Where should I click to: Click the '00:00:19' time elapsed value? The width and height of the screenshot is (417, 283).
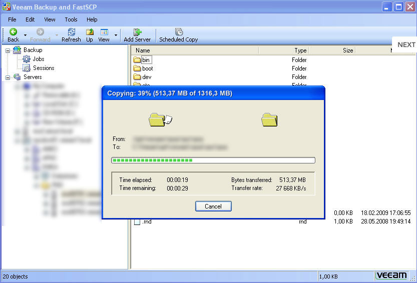[x=177, y=180]
